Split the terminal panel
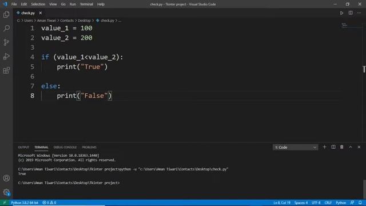This screenshot has width=366, height=206. pyautogui.click(x=333, y=147)
